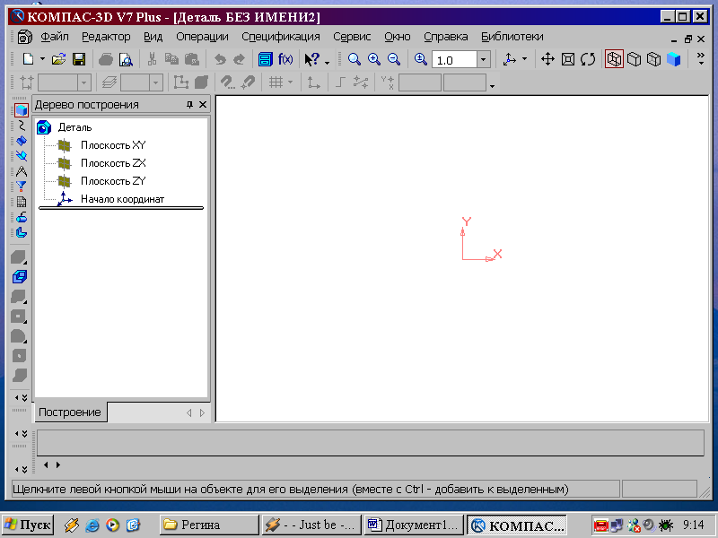Click the tree tab scroll right arrow
This screenshot has height=538, width=718.
[x=202, y=412]
